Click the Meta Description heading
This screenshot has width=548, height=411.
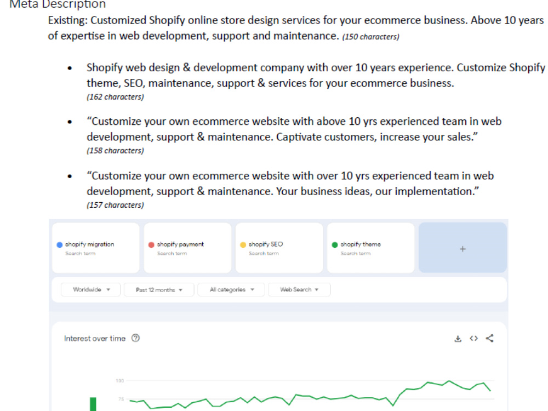click(x=58, y=4)
